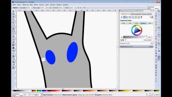172x97 pixels.
Task: Click the horizontal radius spinner arrows
Action: 32,8
